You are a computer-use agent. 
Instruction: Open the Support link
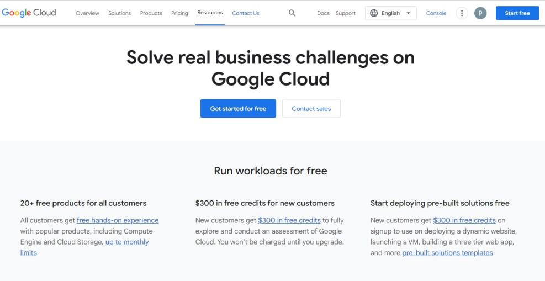[x=346, y=13]
